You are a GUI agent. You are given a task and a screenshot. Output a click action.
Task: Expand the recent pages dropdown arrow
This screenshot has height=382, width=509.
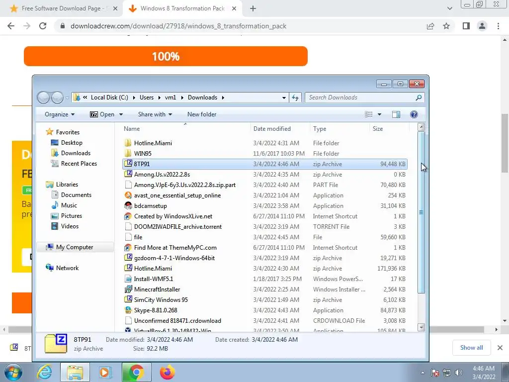67,97
